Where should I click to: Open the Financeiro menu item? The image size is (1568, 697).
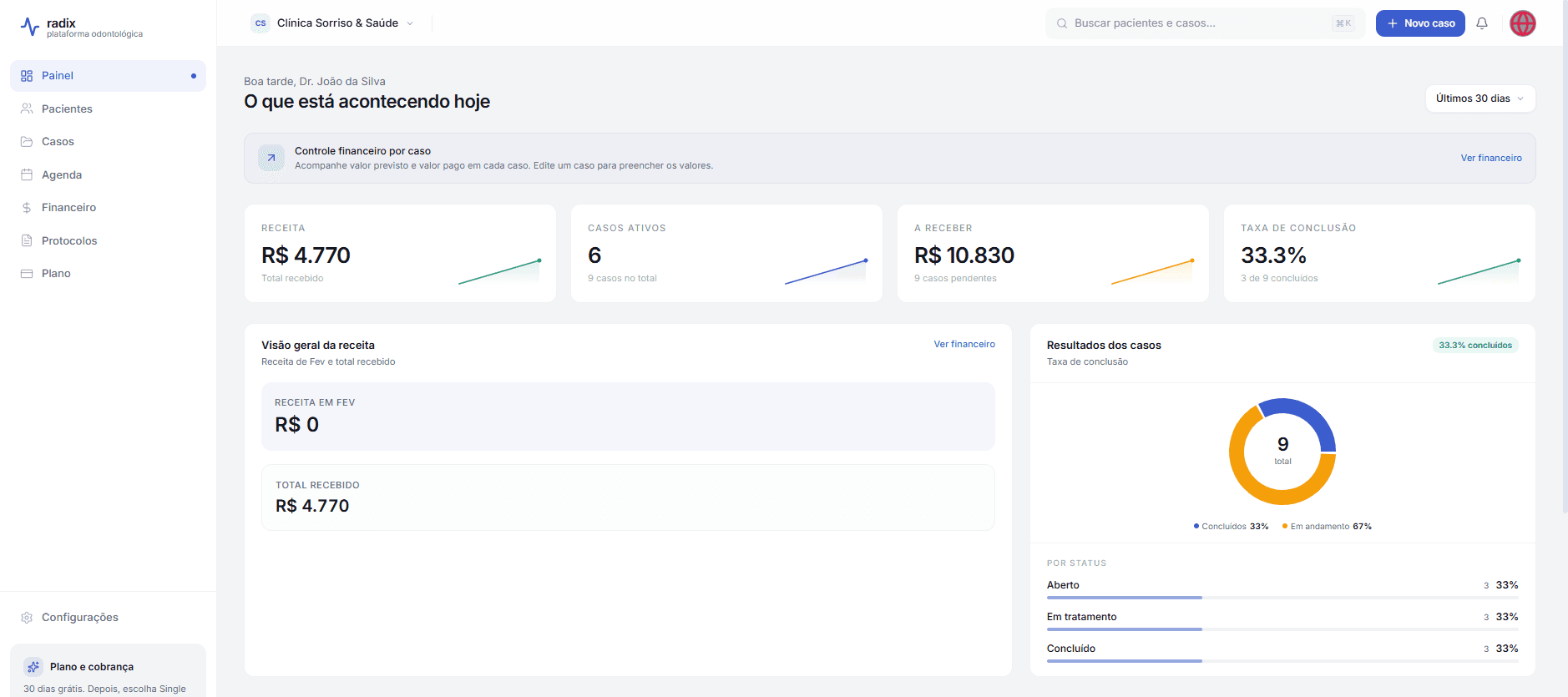click(68, 208)
